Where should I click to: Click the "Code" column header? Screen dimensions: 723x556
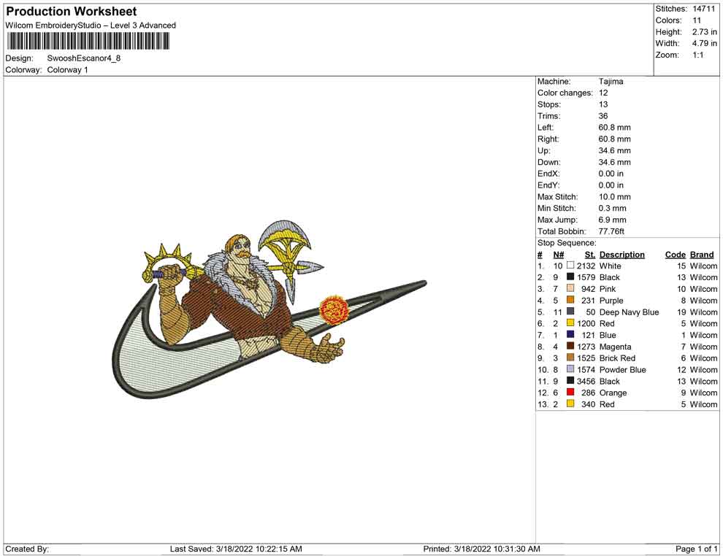675,255
